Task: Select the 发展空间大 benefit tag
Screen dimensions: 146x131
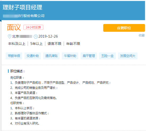Action: coord(128,56)
